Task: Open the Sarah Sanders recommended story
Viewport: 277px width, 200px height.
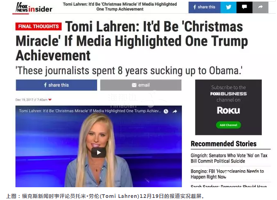Action: point(229,186)
